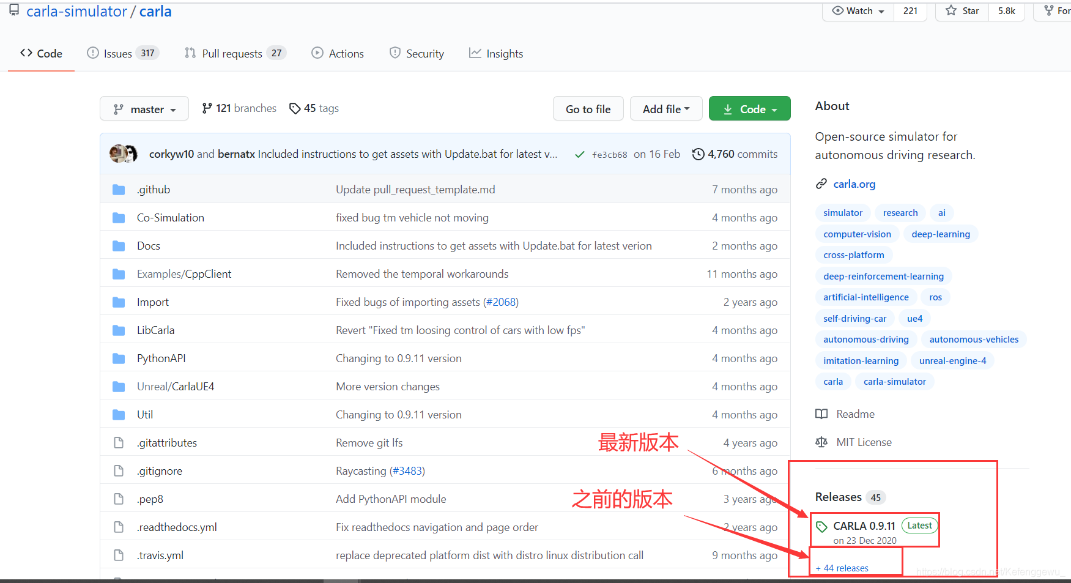Image resolution: width=1071 pixels, height=583 pixels.
Task: Click the contributors avatar image
Action: click(124, 154)
